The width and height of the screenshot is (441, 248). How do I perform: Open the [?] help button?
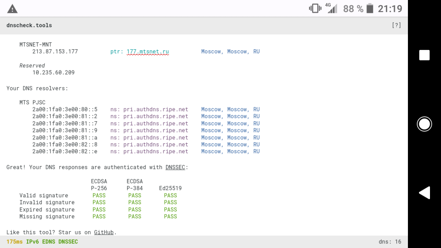pyautogui.click(x=397, y=25)
